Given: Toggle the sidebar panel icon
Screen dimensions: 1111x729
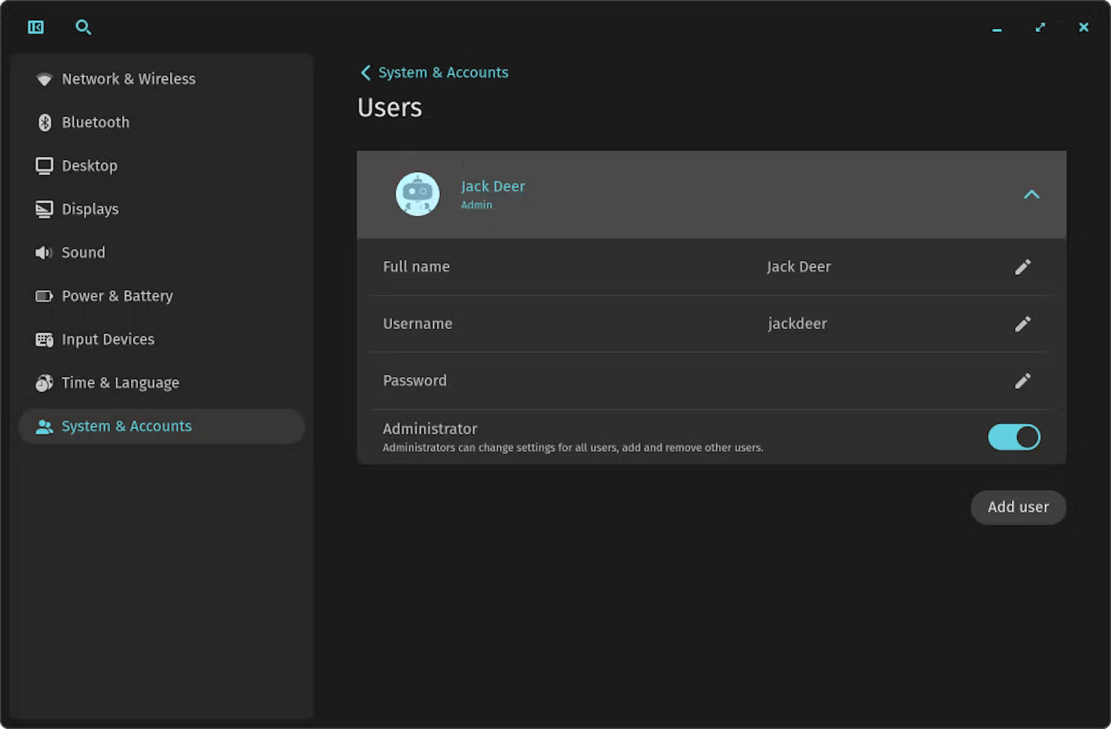Looking at the screenshot, I should coord(35,27).
